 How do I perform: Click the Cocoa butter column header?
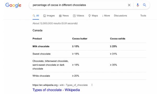[80, 39]
